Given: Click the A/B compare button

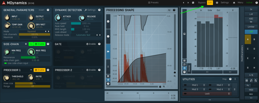Looking at the screenshot, I should point(251,75).
